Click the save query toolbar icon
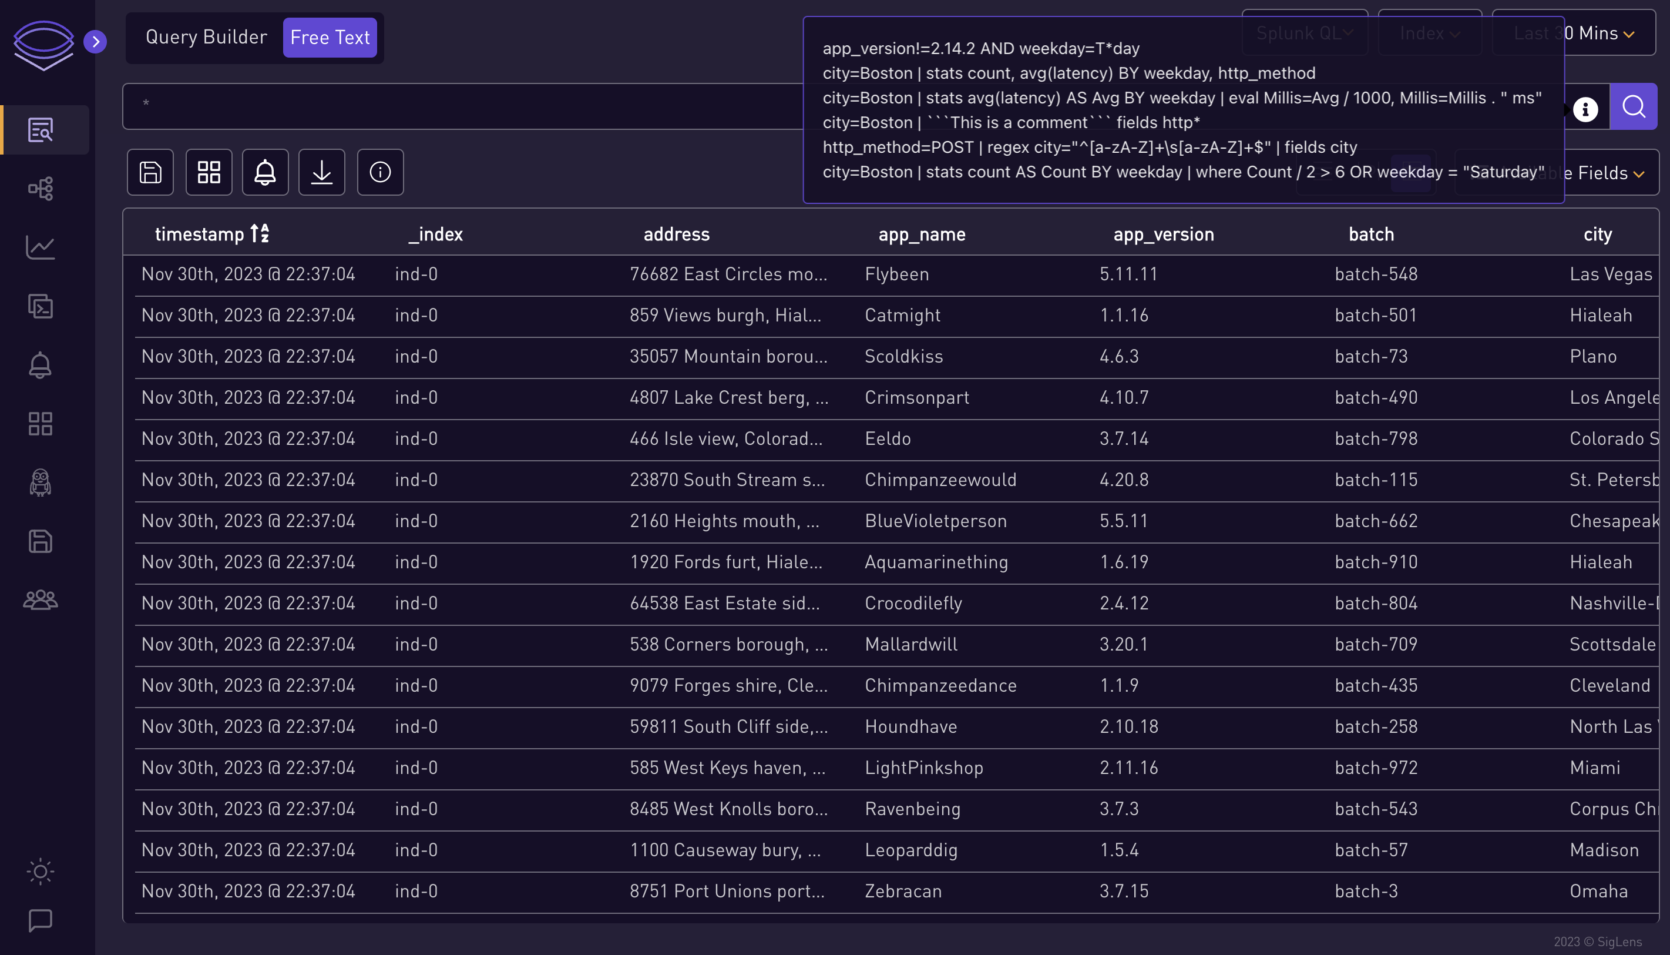Viewport: 1670px width, 955px height. (151, 173)
